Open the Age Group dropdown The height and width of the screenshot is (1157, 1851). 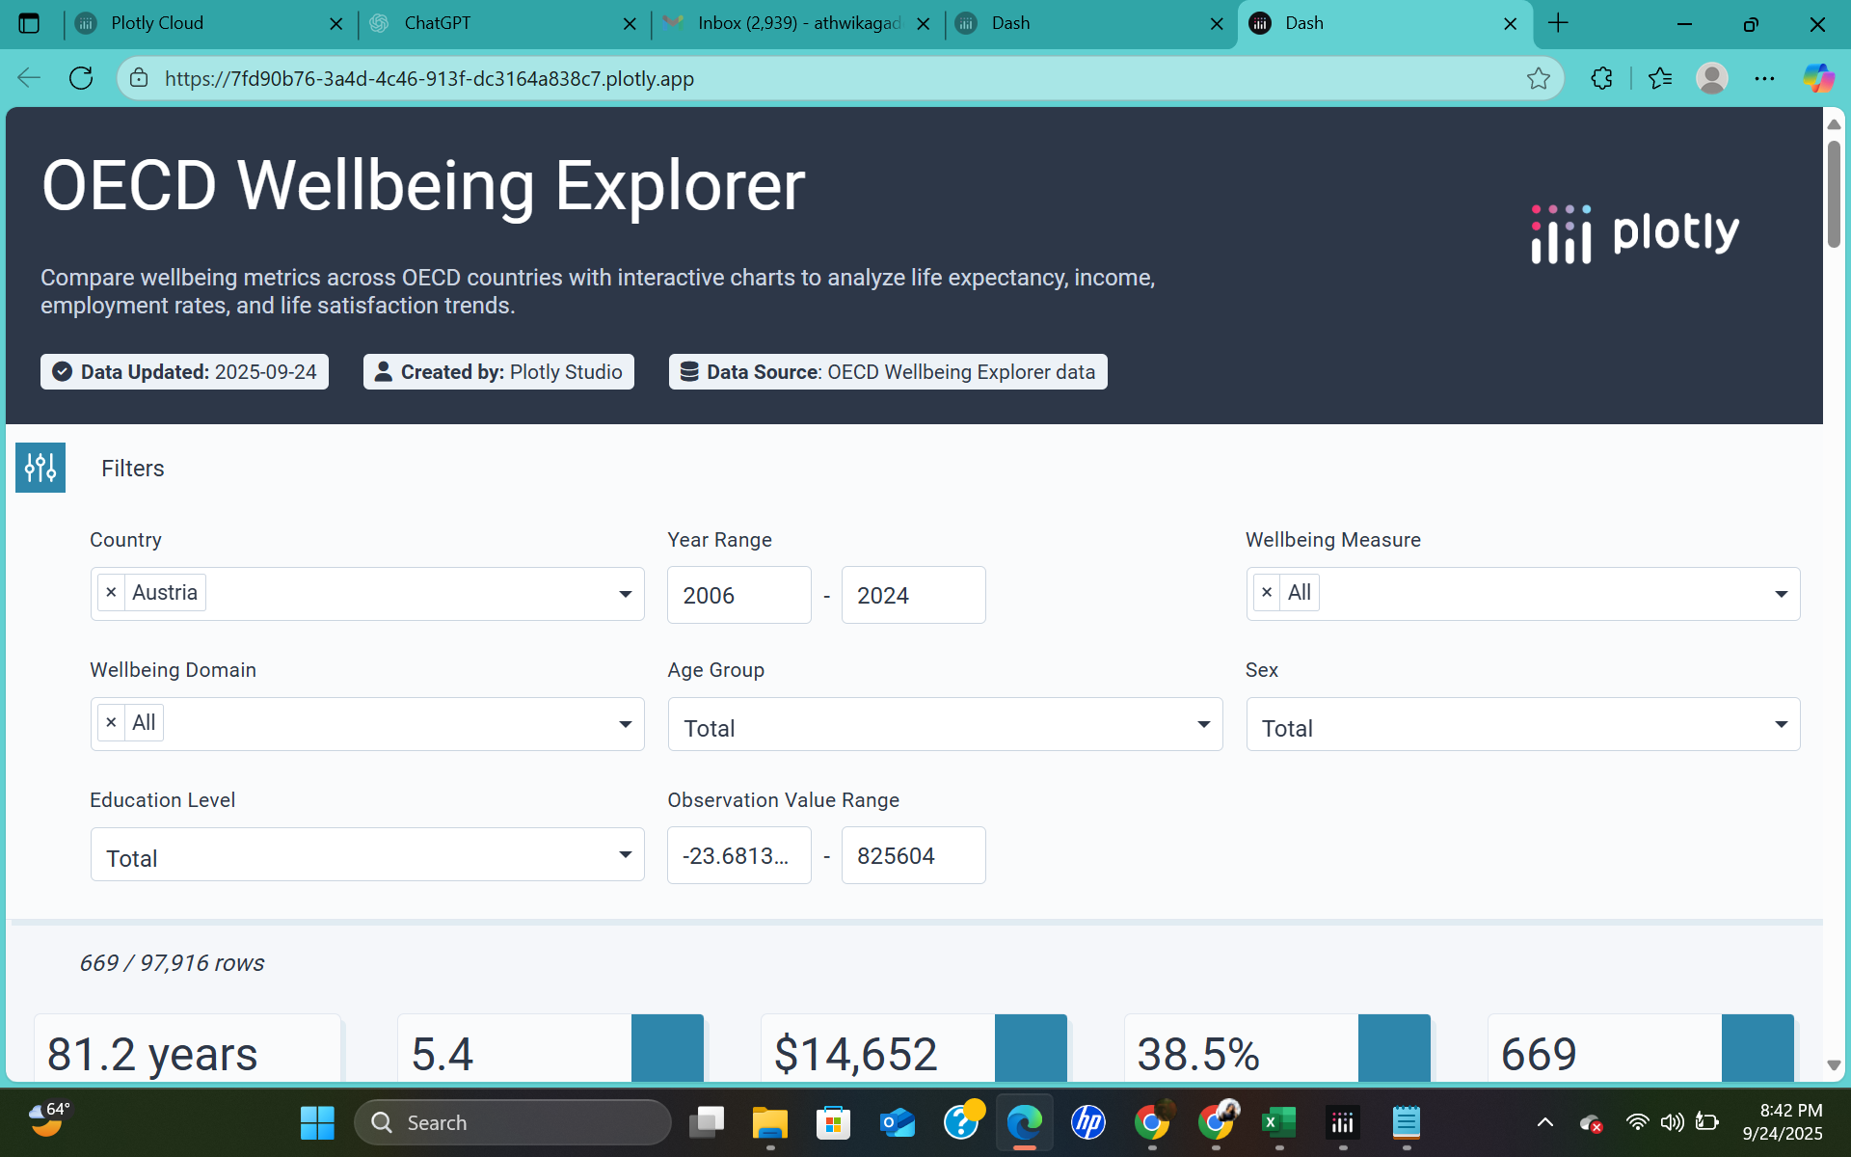(x=1202, y=723)
